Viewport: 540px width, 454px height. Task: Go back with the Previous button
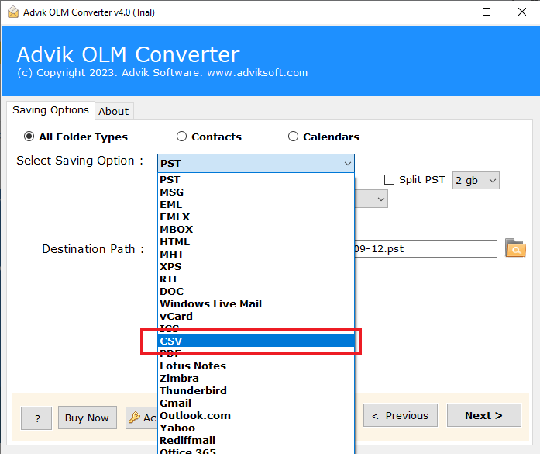point(401,415)
